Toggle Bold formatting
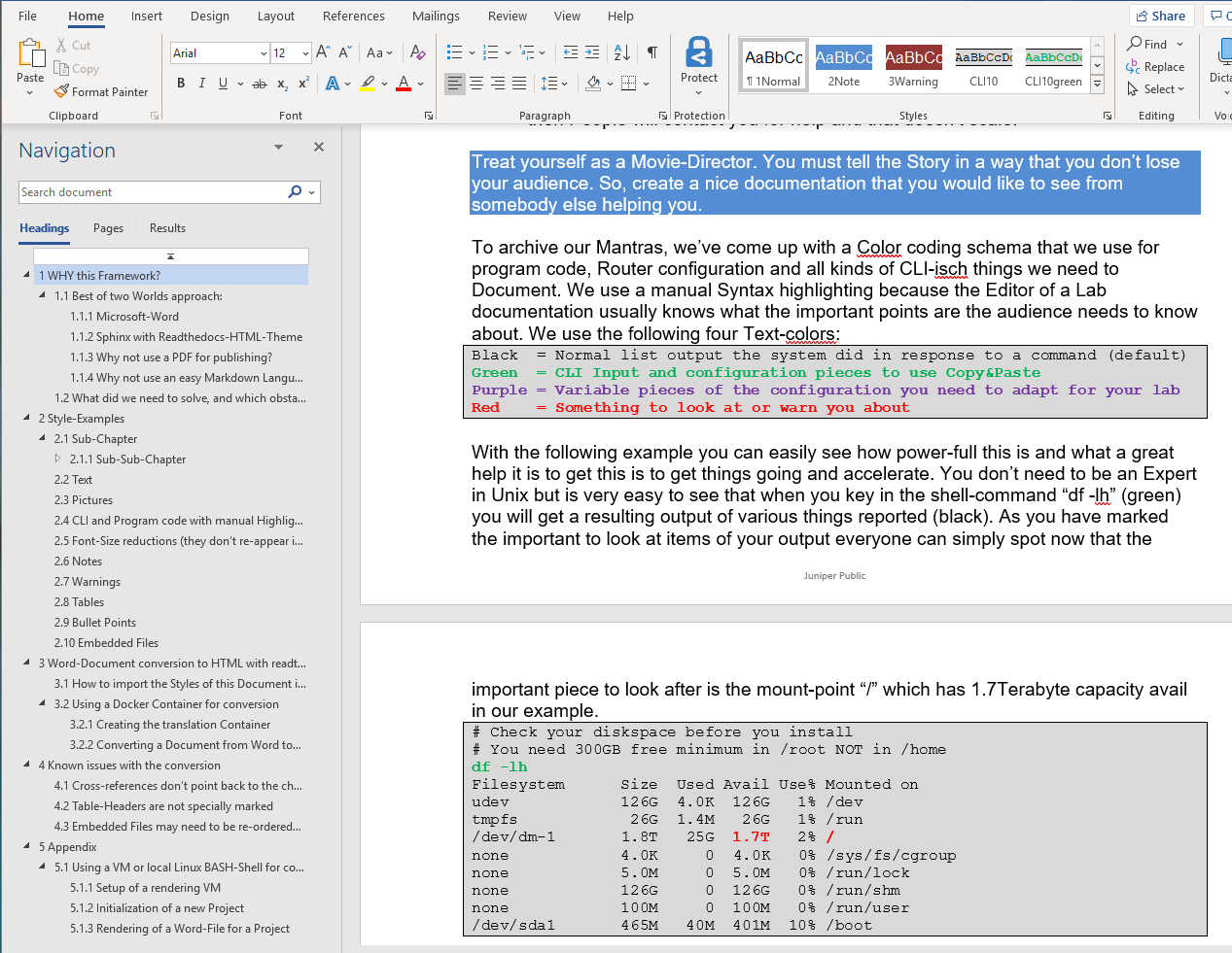This screenshot has height=953, width=1232. [x=181, y=84]
